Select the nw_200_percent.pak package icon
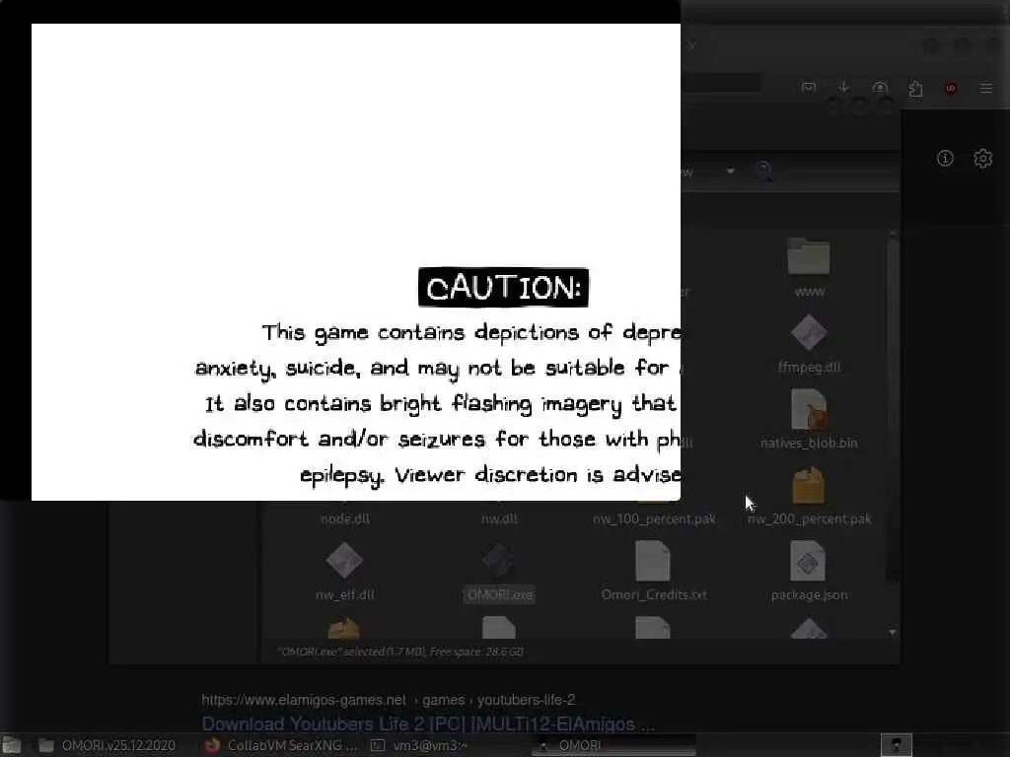 click(x=809, y=486)
